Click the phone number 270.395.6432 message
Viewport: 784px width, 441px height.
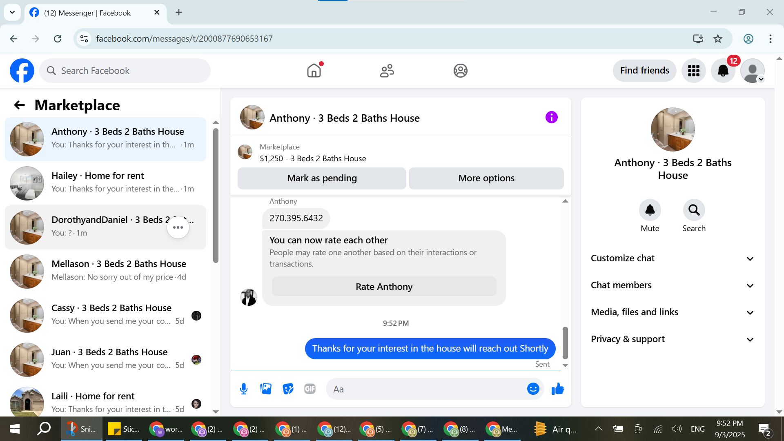point(296,218)
